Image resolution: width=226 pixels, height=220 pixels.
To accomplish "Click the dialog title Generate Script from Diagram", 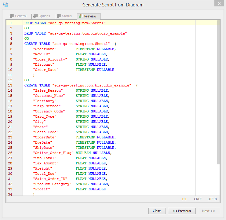I will (x=113, y=5).
